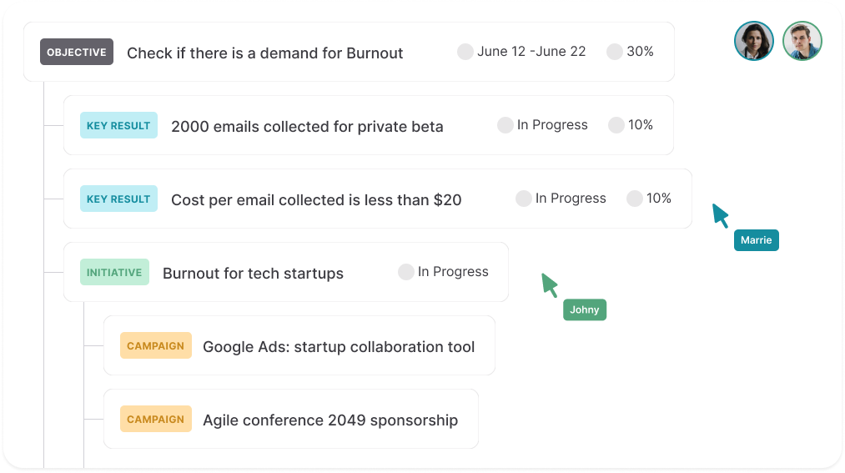
Task: Click the CAMPAIGN tag for Agile conference
Action: point(155,419)
